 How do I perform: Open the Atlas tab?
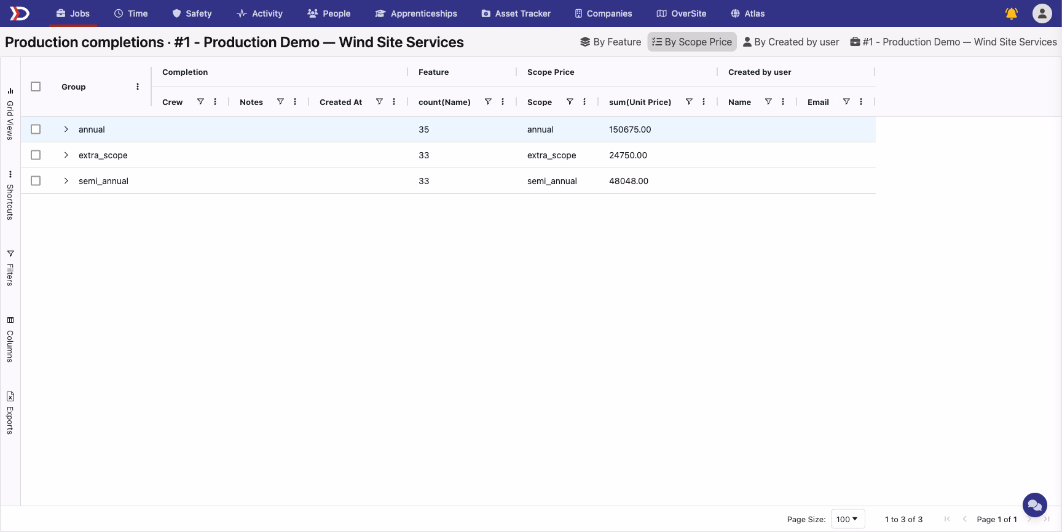pos(747,13)
